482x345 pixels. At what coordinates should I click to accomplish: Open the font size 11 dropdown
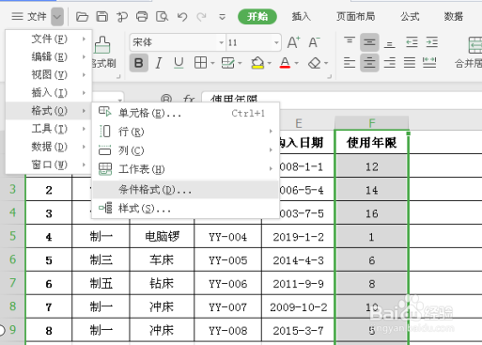[x=276, y=42]
